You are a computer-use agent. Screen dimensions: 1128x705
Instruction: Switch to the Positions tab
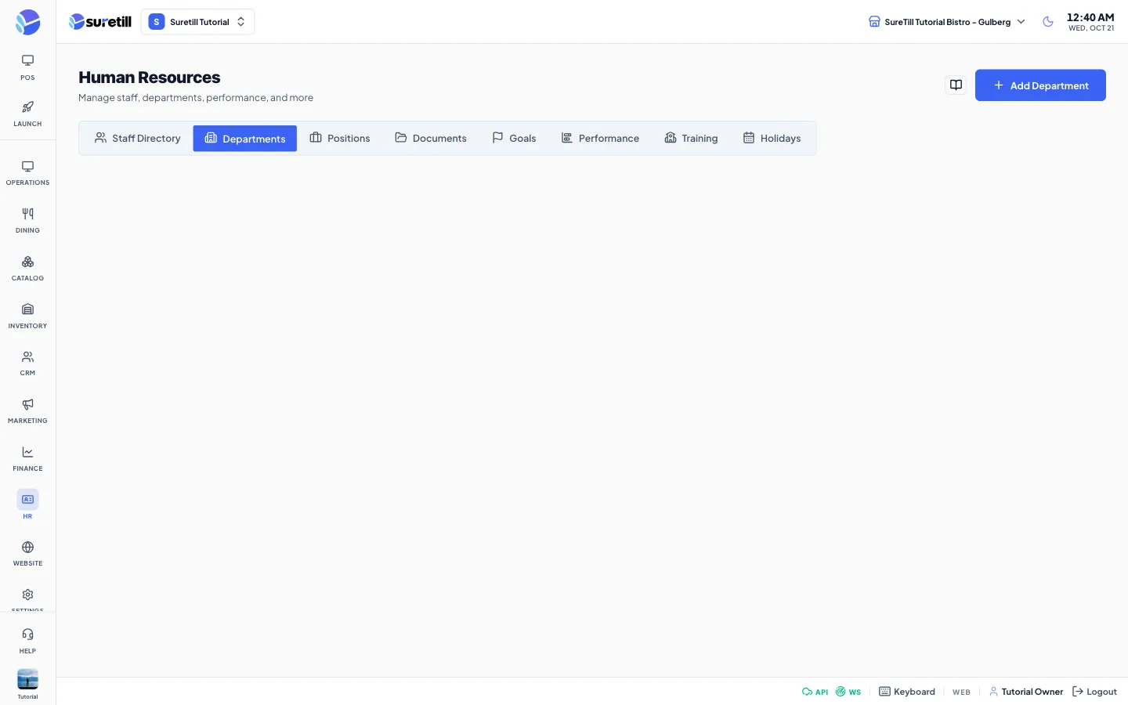(340, 138)
